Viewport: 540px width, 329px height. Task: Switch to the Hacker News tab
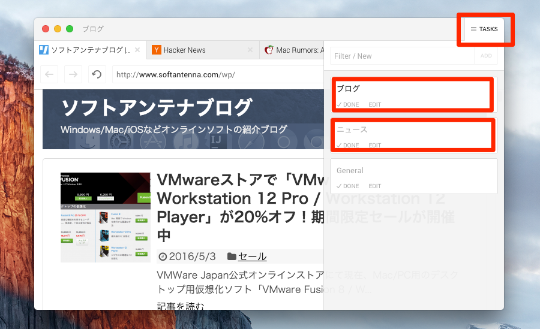pos(203,50)
